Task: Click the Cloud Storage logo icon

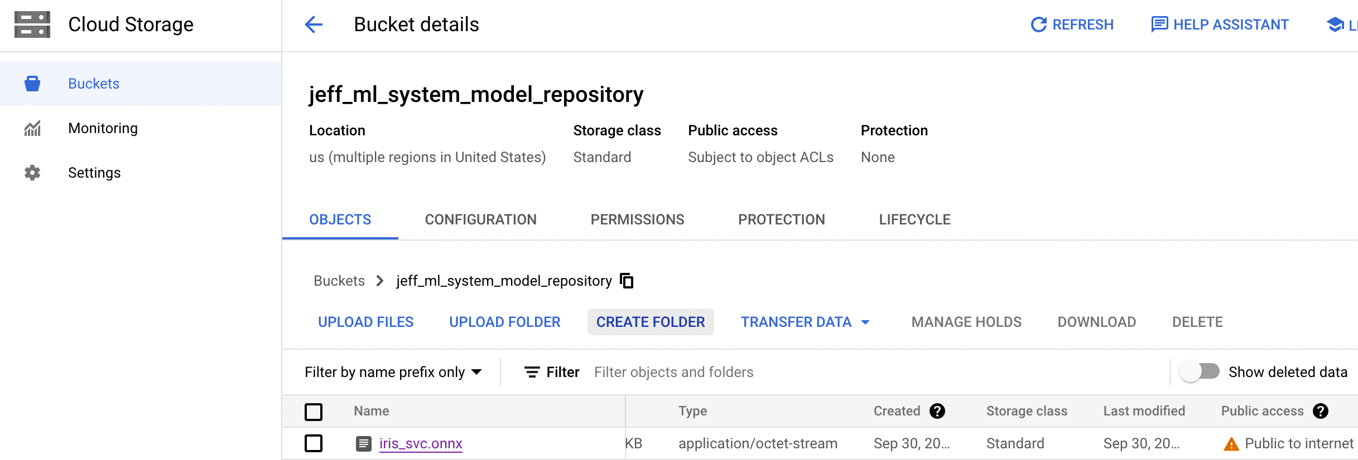Action: (32, 25)
